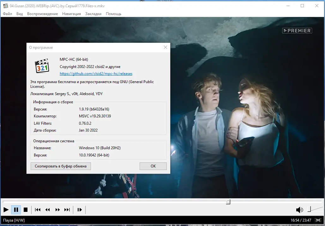Viewport: 325px width, 226px height.
Task: Click the volume slider handle
Action: point(309,209)
